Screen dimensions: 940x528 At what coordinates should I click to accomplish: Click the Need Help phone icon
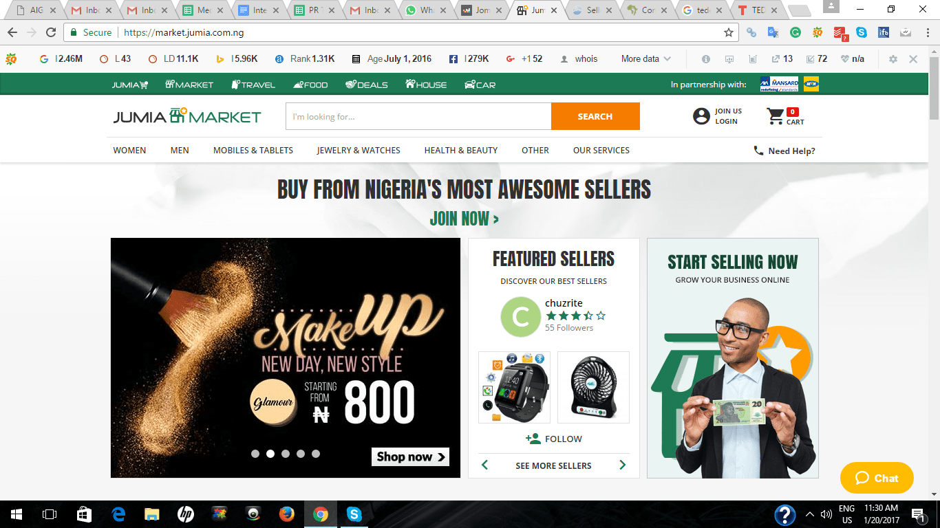[758, 150]
